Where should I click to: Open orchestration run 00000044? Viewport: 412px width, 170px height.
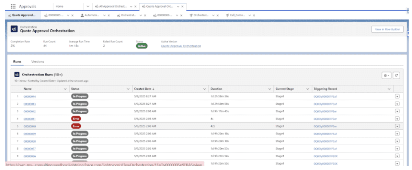point(30,97)
